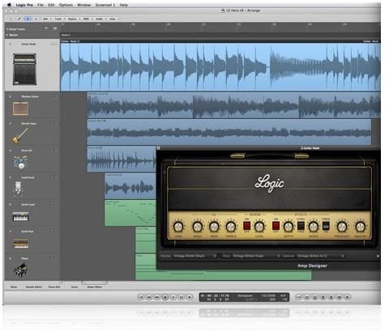Screen dimensions: 389x331
Task: Click the amp's Presence knob
Action: tap(342, 227)
